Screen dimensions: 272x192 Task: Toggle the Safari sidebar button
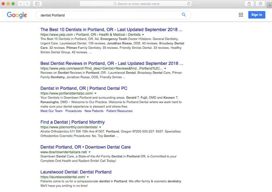coord(37,4)
